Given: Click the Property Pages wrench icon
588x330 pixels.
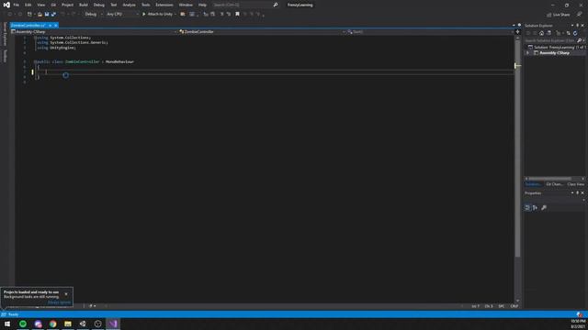Looking at the screenshot, I should pyautogui.click(x=544, y=208).
